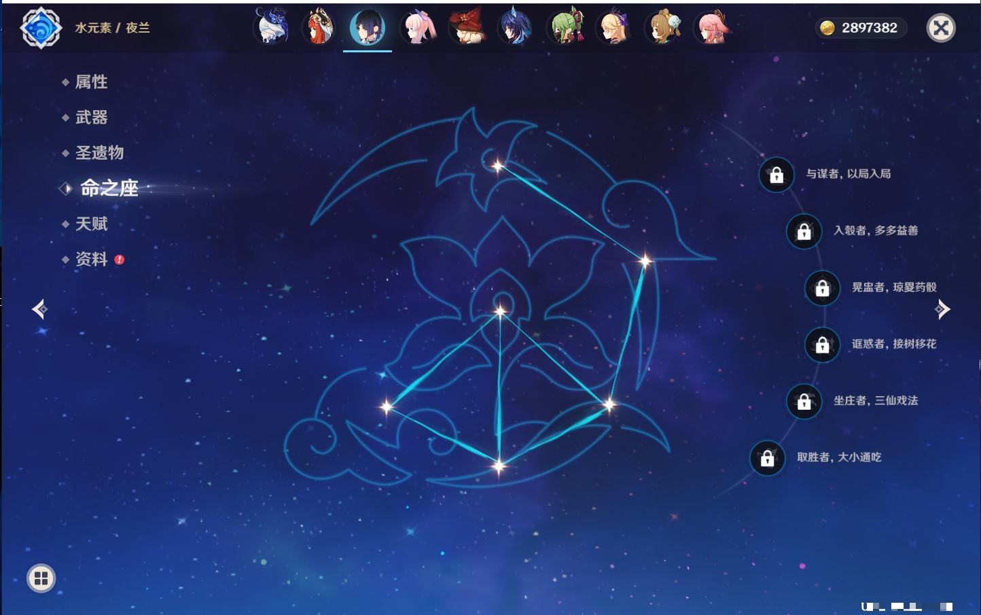This screenshot has height=615, width=981.
Task: Open the 资料 profile menu
Action: (91, 259)
